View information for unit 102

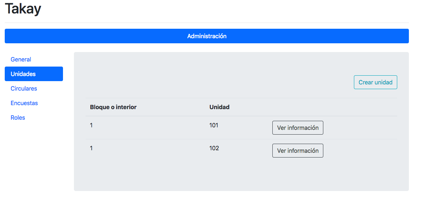(298, 151)
